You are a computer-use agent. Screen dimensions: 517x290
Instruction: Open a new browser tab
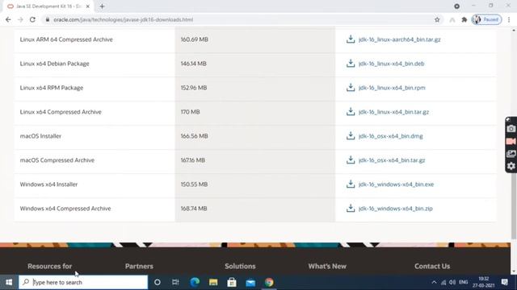[102, 6]
